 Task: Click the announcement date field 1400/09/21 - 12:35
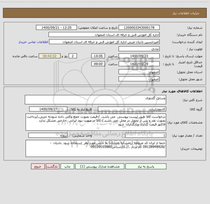pyautogui.click(x=57, y=27)
